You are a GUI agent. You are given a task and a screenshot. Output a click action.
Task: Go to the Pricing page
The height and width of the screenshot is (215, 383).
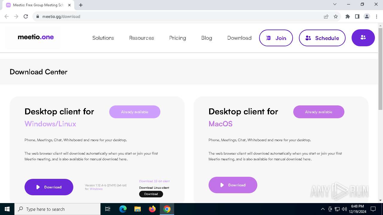pos(177,38)
